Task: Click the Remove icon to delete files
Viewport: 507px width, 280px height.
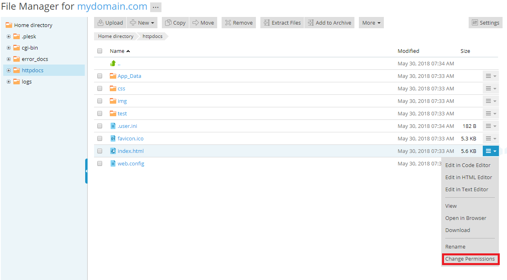Action: [x=228, y=23]
